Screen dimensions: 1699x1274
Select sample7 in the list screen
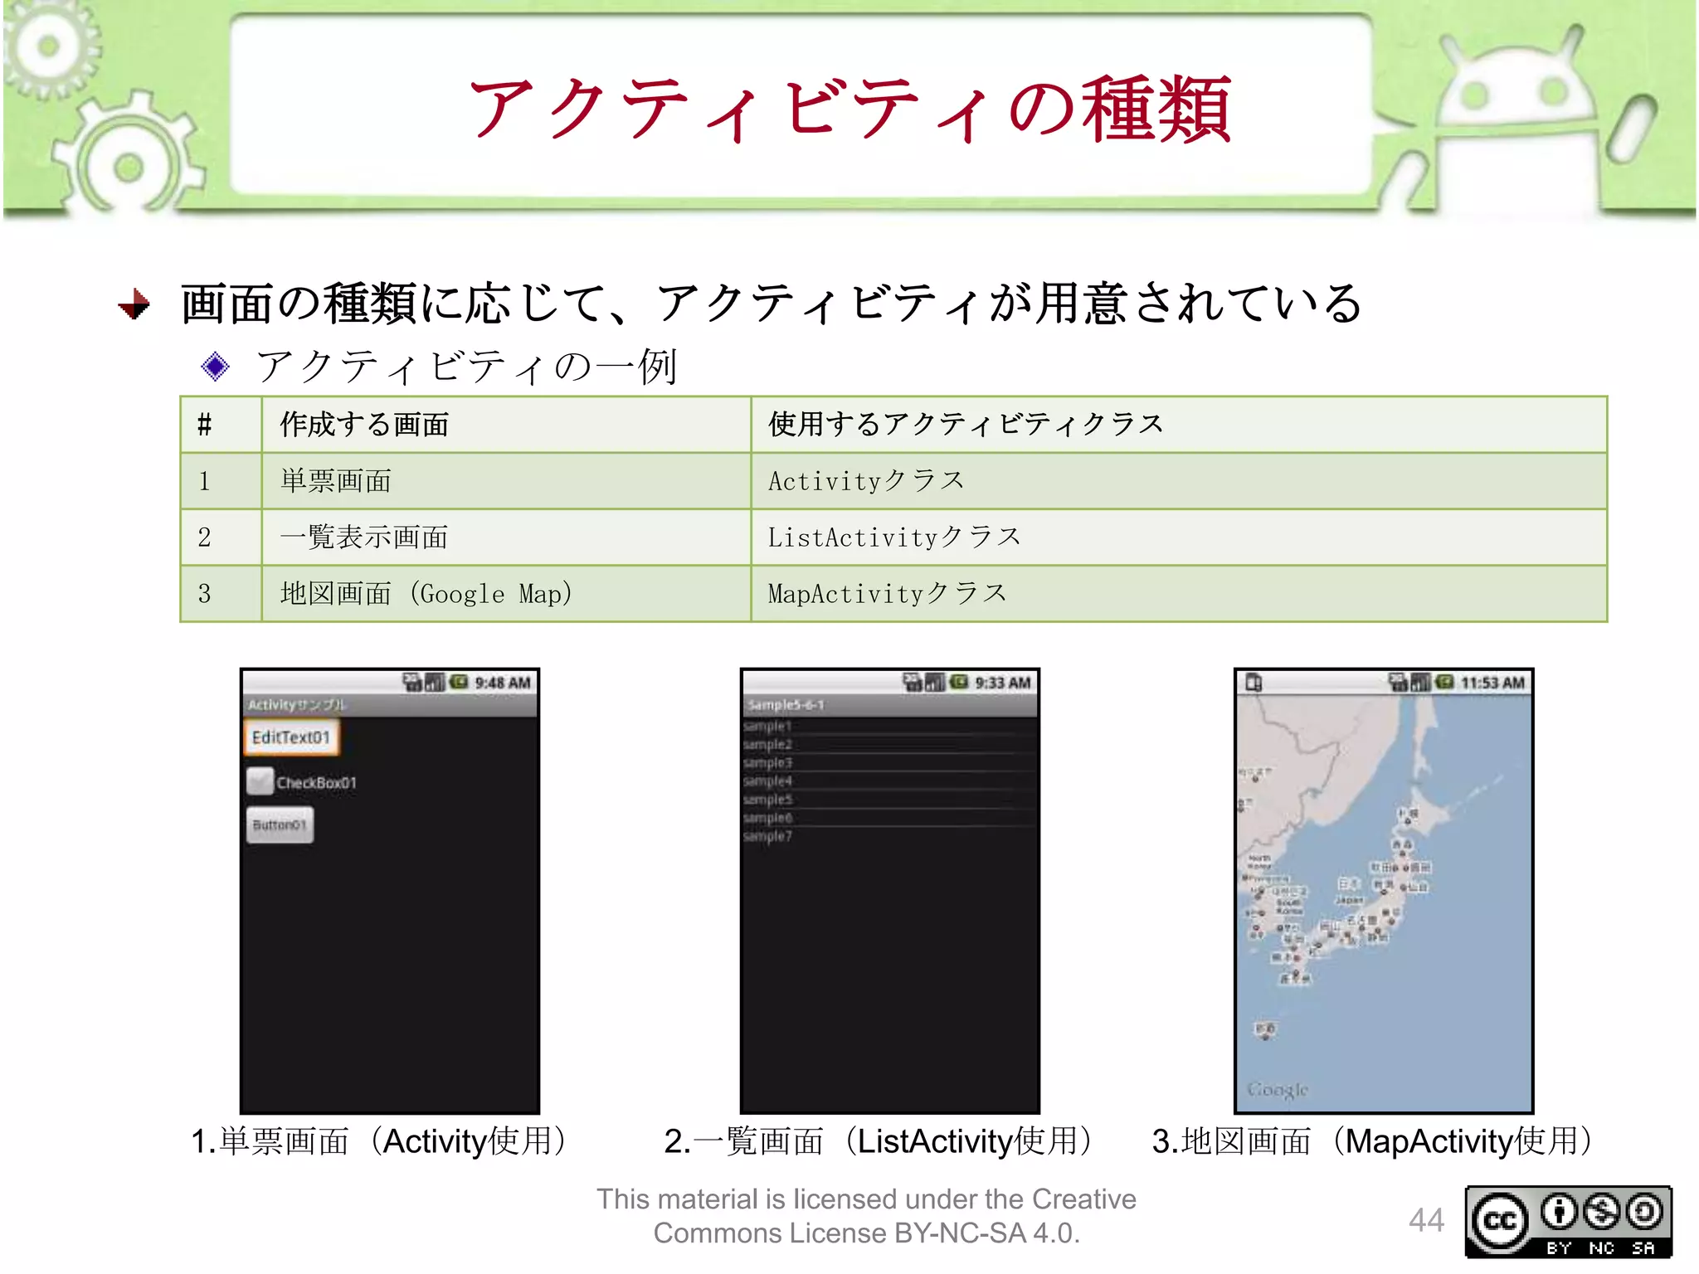click(x=889, y=835)
